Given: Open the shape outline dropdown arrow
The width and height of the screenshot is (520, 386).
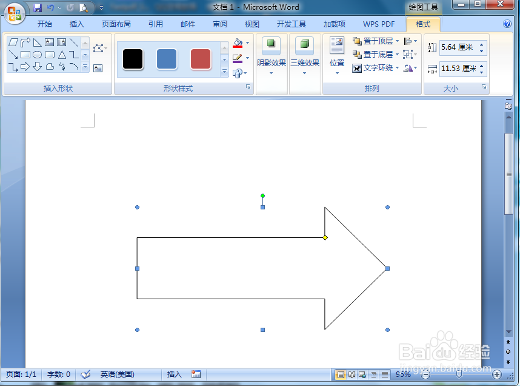Looking at the screenshot, I should 248,58.
